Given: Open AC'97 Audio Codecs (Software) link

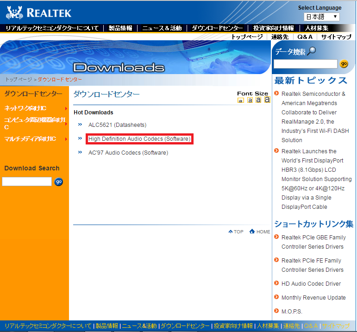Looking at the screenshot, I should click(x=128, y=153).
